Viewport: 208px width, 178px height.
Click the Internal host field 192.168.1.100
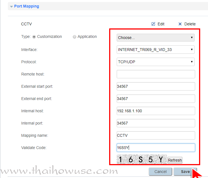(x=156, y=111)
